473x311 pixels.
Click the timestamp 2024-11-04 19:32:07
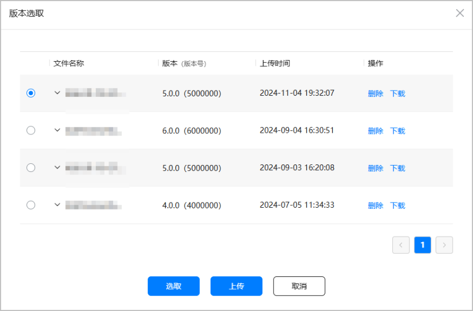pyautogui.click(x=297, y=93)
